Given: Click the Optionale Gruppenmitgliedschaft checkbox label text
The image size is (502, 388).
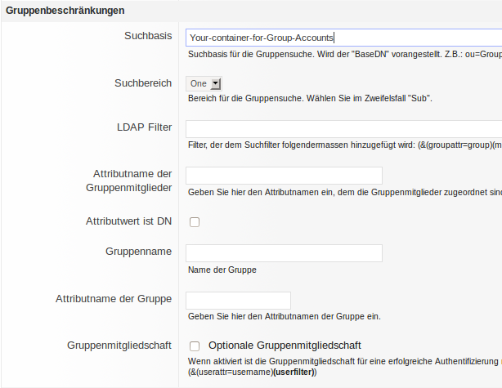Looking at the screenshot, I should 285,345.
